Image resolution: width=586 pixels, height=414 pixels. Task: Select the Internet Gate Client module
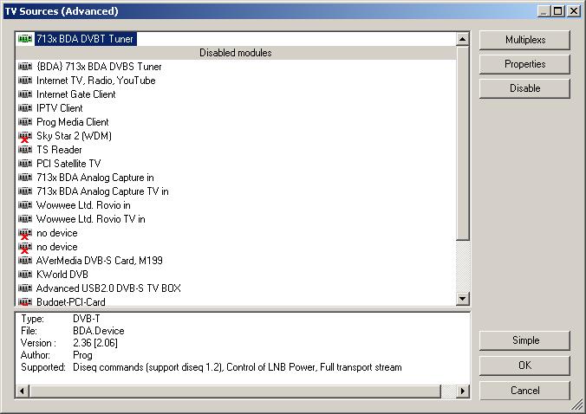click(x=75, y=94)
